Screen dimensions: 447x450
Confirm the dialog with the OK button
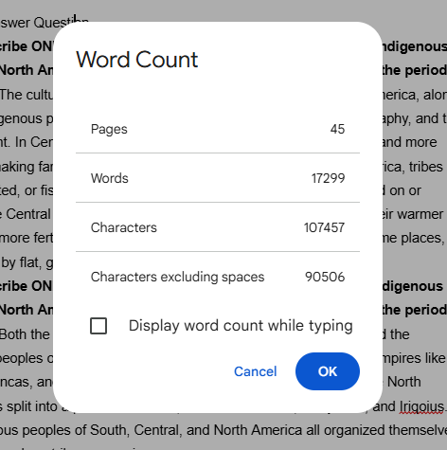(328, 371)
